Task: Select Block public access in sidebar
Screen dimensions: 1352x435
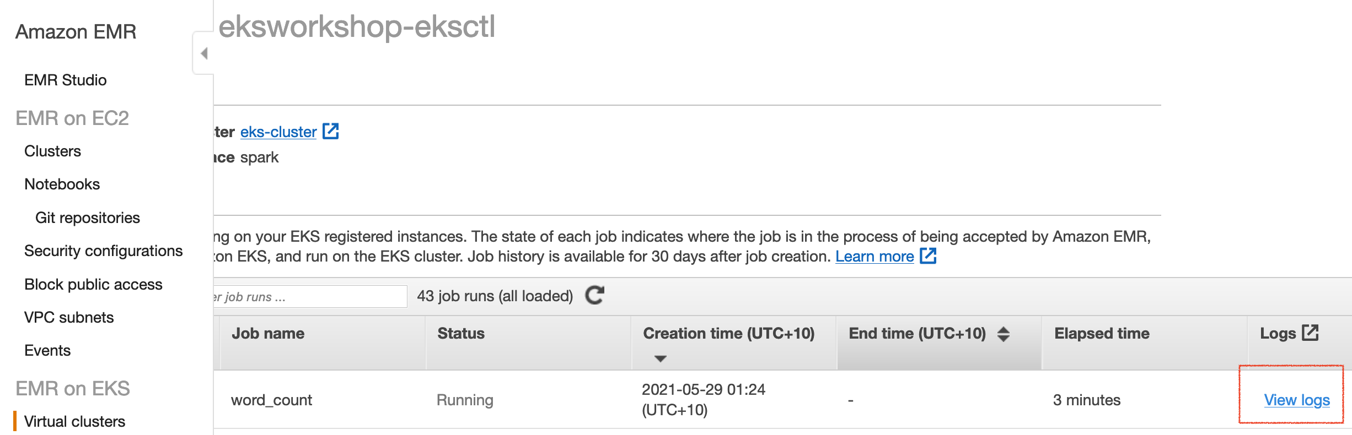Action: (x=93, y=284)
